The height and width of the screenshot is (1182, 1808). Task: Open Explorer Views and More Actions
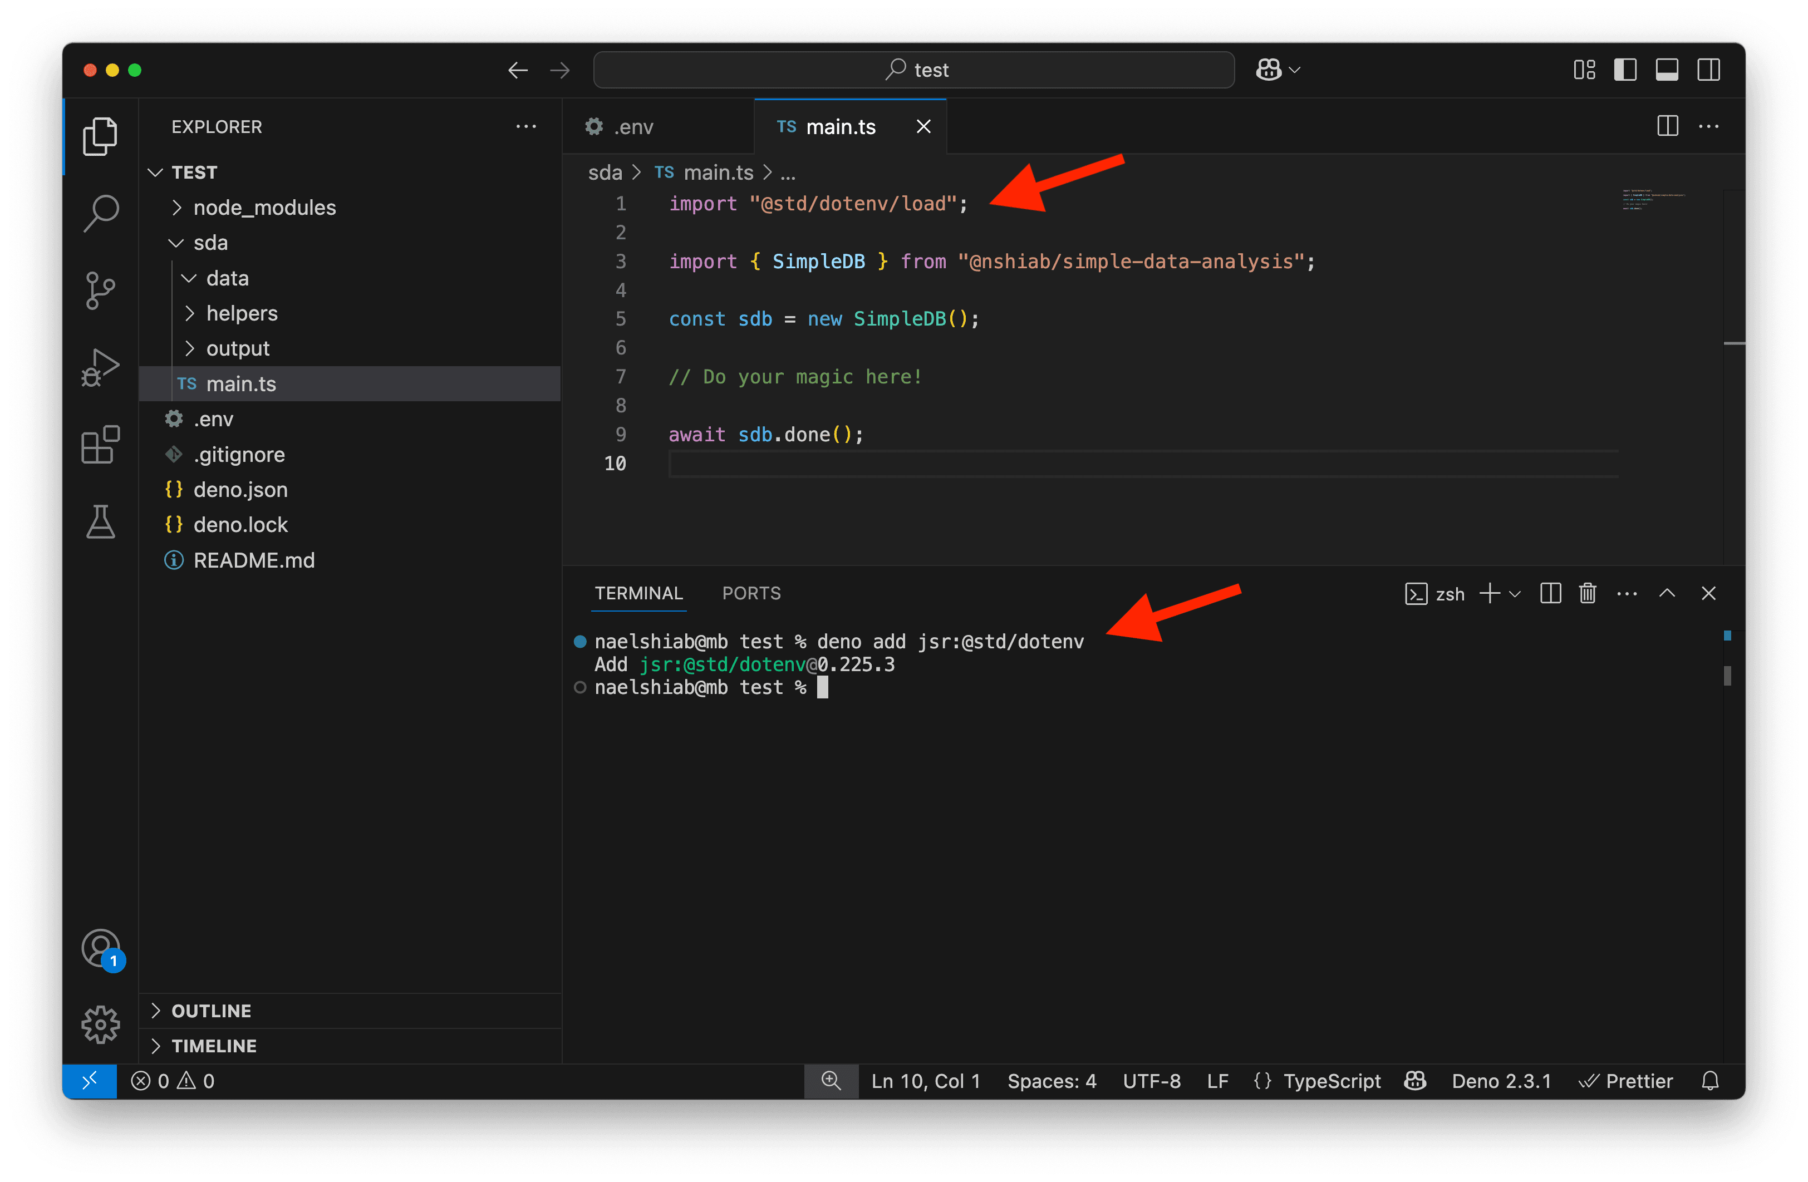(x=525, y=126)
